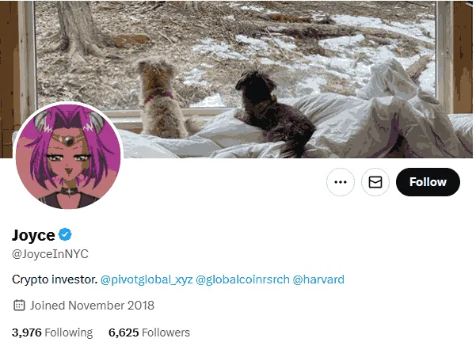This screenshot has height=342, width=476.
Task: Click the envelope message icon
Action: (x=375, y=182)
